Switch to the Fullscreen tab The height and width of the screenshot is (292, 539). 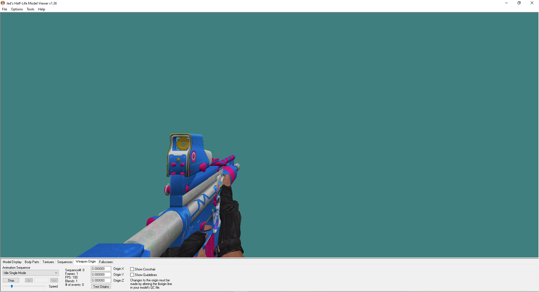[106, 262]
